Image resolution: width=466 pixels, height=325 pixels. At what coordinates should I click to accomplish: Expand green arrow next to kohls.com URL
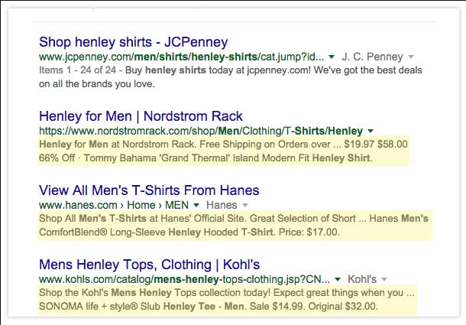[338, 279]
